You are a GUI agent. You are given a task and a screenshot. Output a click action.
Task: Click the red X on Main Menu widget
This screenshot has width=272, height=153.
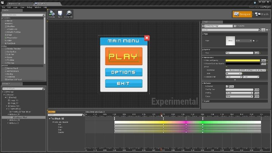click(147, 38)
